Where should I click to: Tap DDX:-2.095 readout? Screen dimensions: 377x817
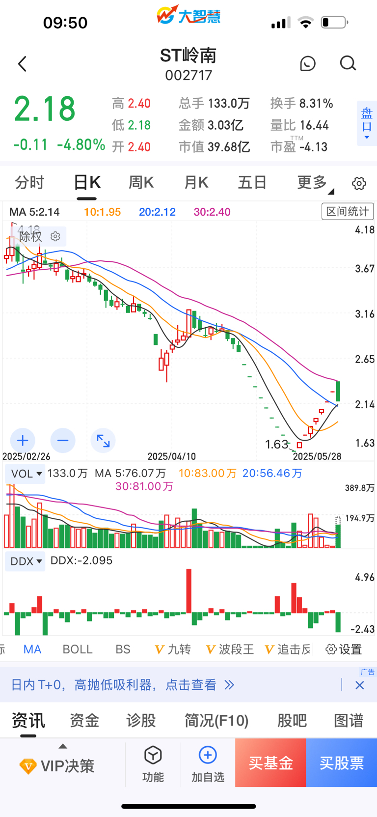click(x=81, y=561)
